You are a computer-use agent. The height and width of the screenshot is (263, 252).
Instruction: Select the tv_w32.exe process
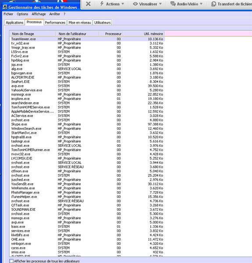[87, 43]
